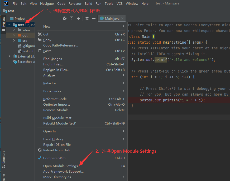Expand the .idea folder

[14, 30]
